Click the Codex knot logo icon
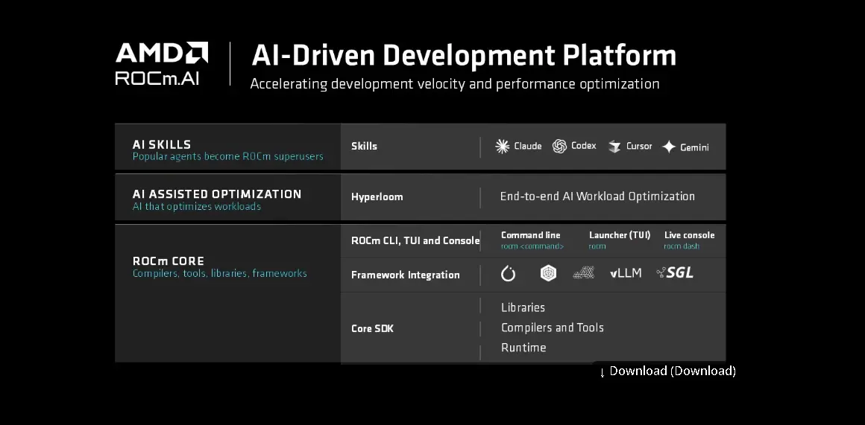The height and width of the screenshot is (425, 865). click(x=559, y=147)
